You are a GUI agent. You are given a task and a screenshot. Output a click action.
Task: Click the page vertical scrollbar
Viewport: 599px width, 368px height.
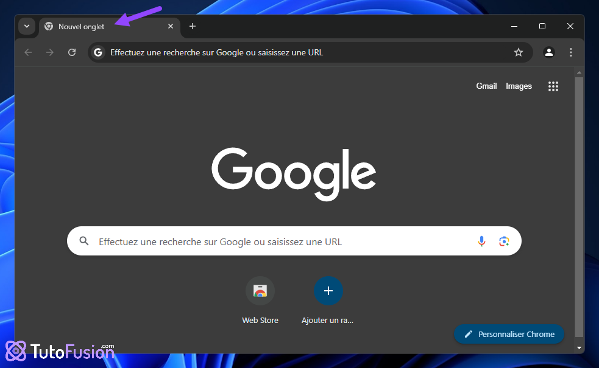[579, 207]
